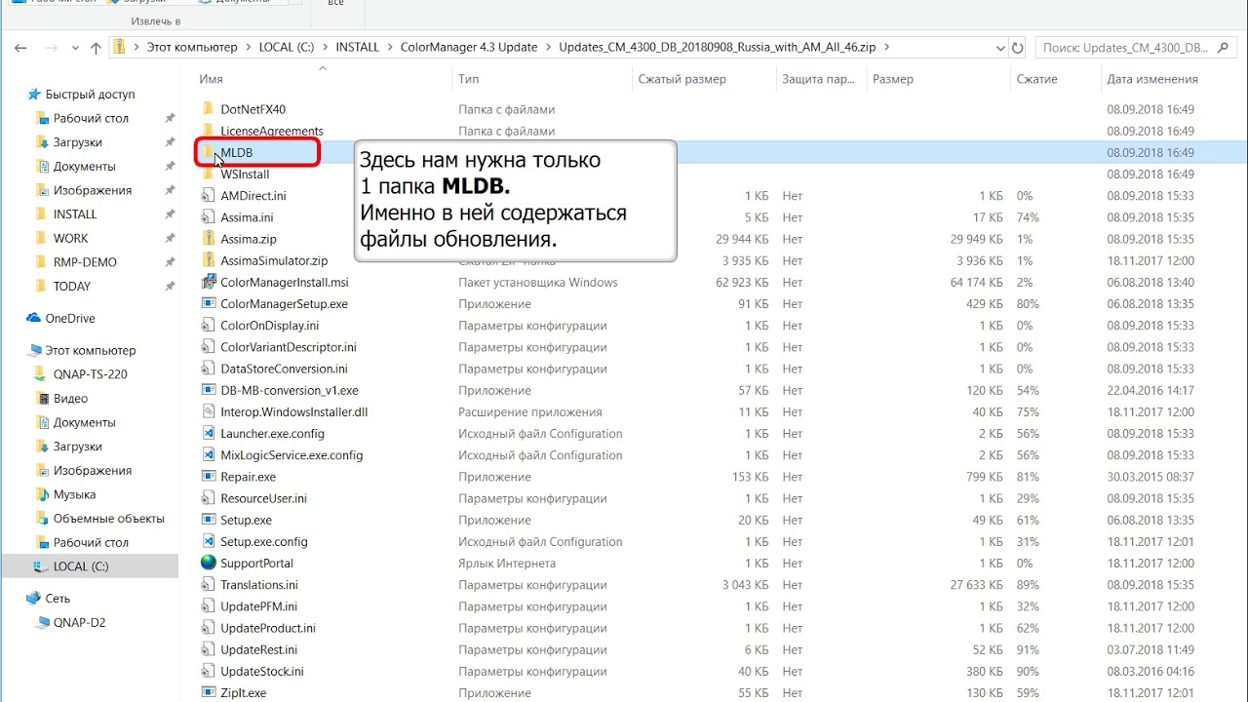Click INSTALL in the address breadcrumb
The height and width of the screenshot is (702, 1248).
click(358, 47)
